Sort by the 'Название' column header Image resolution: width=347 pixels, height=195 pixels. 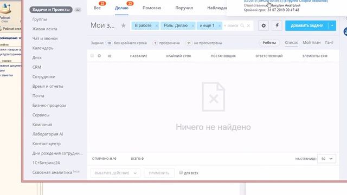(x=139, y=56)
